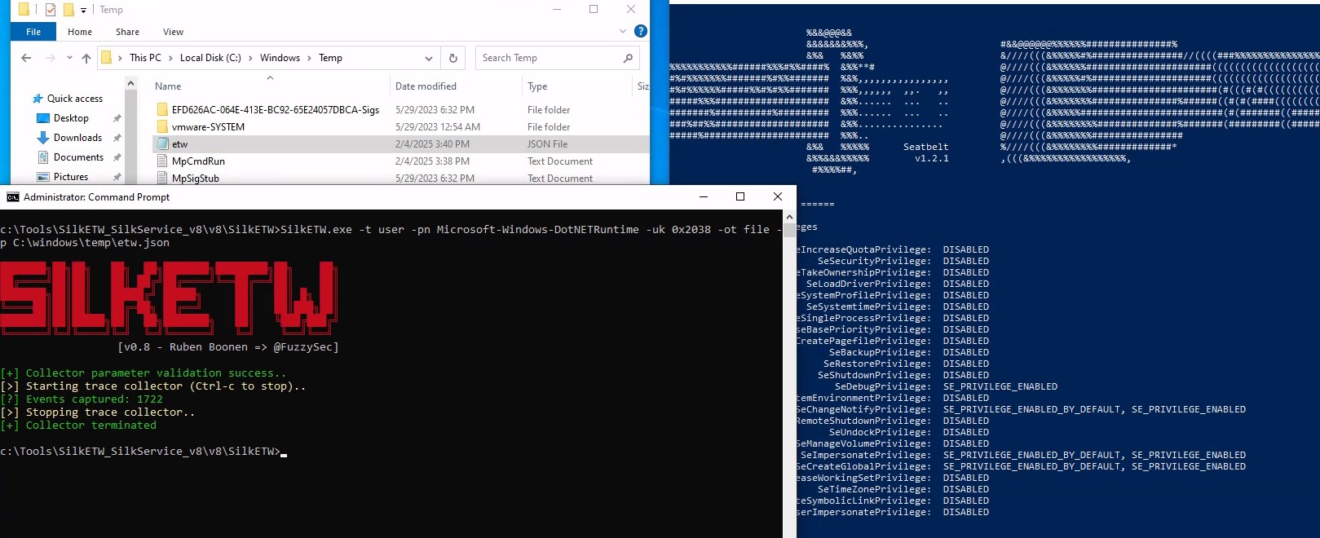
Task: Click the folder icon in the address bar
Action: click(106, 57)
